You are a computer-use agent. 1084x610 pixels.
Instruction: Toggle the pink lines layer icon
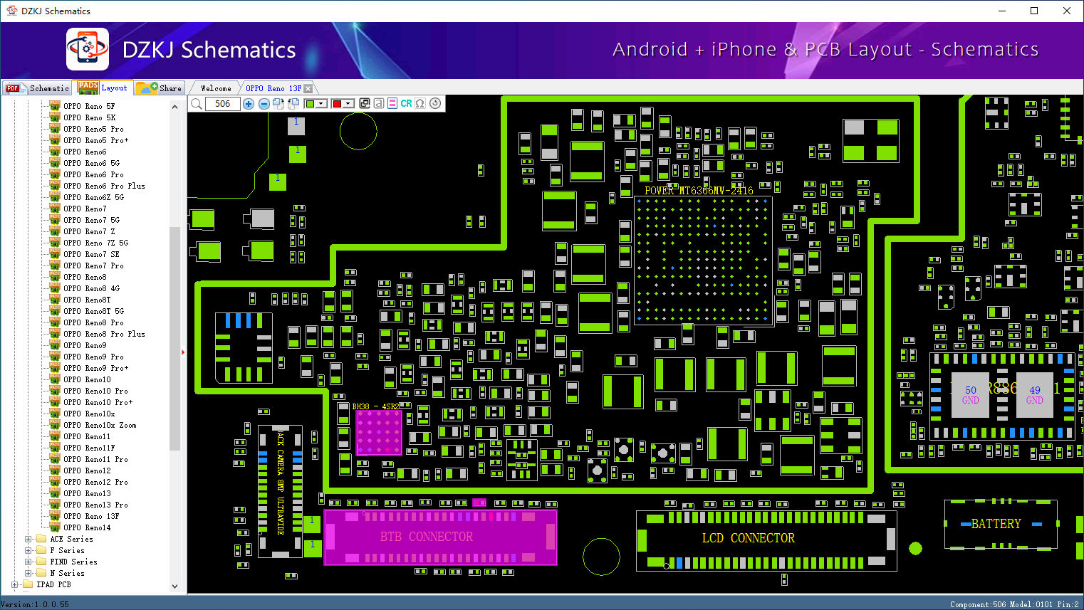(392, 103)
